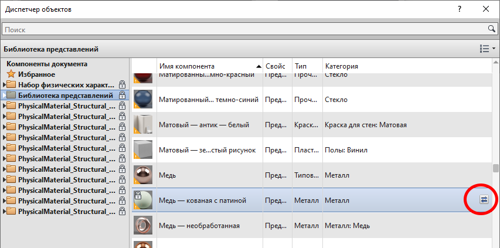Image resolution: width=500 pixels, height=248 pixels.
Task: Close the Диспетчер объектов window
Action: point(486,9)
